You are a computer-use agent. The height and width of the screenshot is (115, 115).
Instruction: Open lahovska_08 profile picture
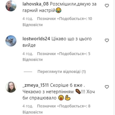(x=11, y=6)
